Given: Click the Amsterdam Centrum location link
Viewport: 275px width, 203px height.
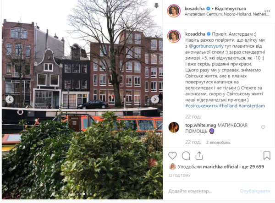Looking at the screenshot, I should click(x=227, y=14).
